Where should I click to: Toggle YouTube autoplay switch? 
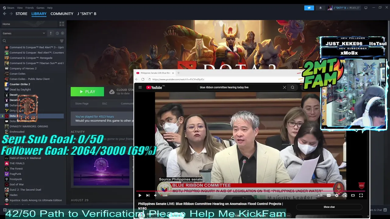[319, 195]
